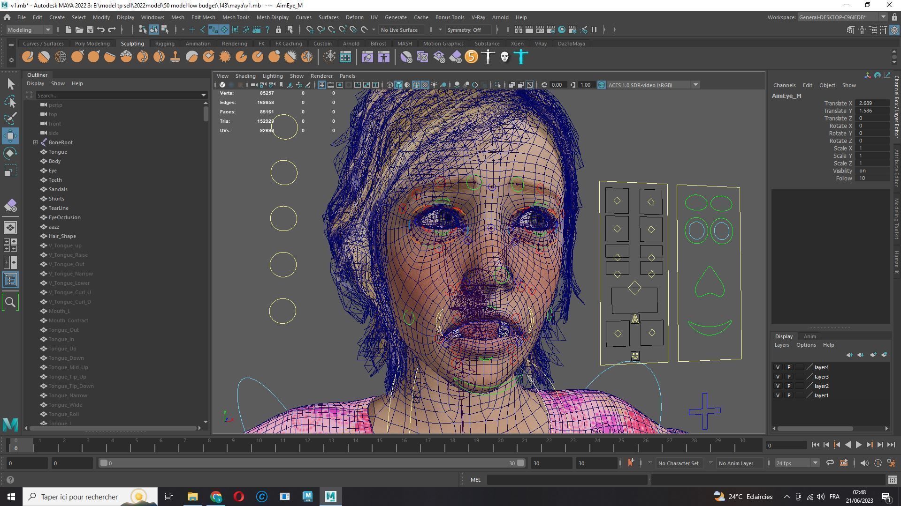Viewport: 901px width, 506px height.
Task: Click the Redo arrow icon
Action: [x=112, y=30]
